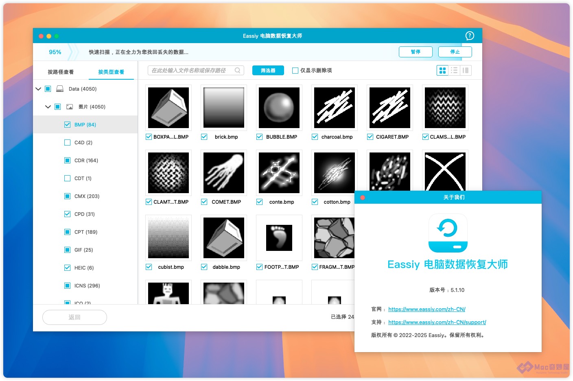The width and height of the screenshot is (573, 381).
Task: Click the search magnifier icon
Action: [238, 70]
